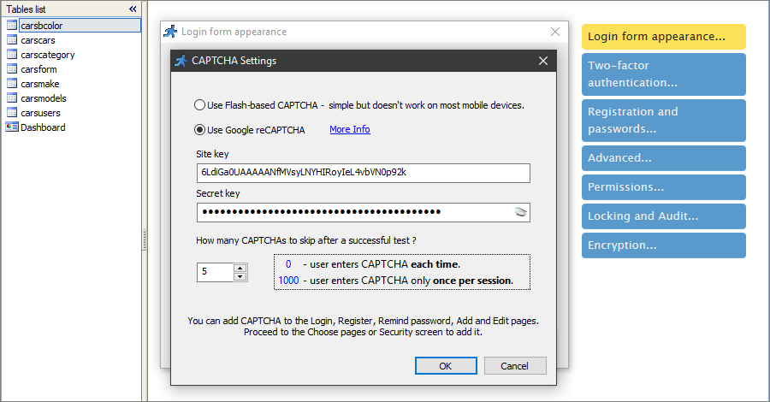Confirm CAPTCHA settings with OK
The height and width of the screenshot is (402, 770).
pyautogui.click(x=446, y=366)
